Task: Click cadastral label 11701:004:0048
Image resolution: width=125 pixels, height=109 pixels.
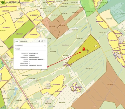Action: pyautogui.click(x=109, y=19)
